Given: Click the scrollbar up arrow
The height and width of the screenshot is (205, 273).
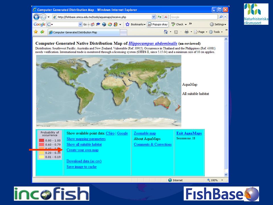Looking at the screenshot, I should point(226,39).
